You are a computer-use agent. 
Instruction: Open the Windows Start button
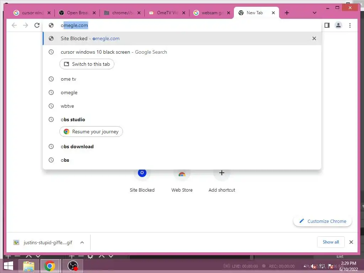pos(9,266)
